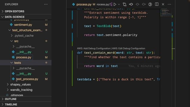Screen dimensions: 190x107
Task: Split the editor with split icon
Action: click(156, 4)
